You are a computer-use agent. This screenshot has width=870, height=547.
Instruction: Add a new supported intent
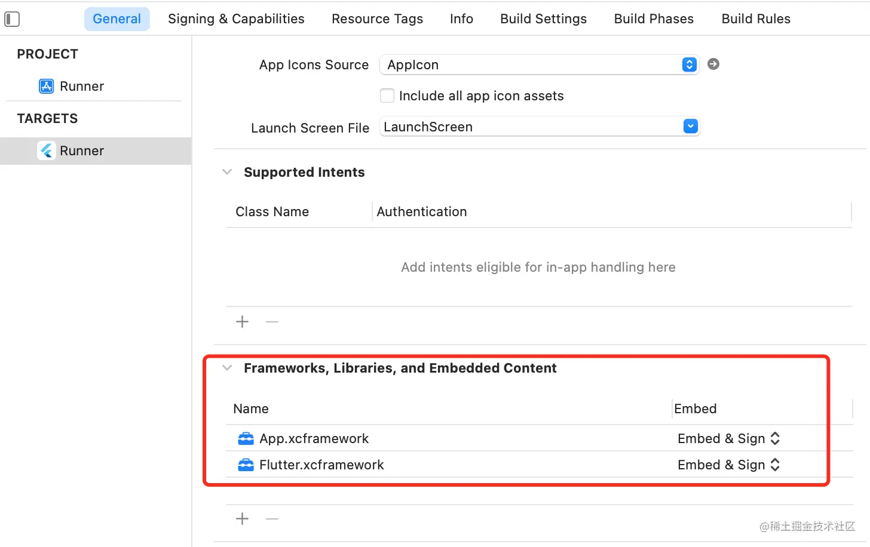[242, 322]
